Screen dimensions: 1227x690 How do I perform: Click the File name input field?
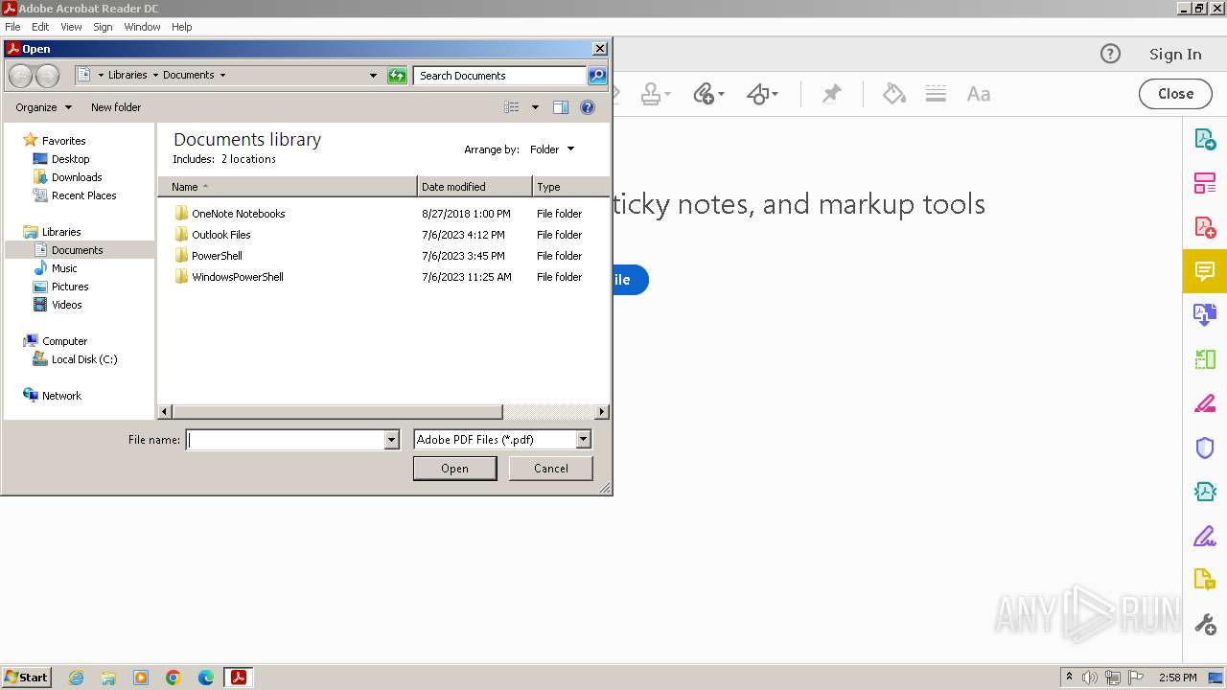(x=286, y=440)
